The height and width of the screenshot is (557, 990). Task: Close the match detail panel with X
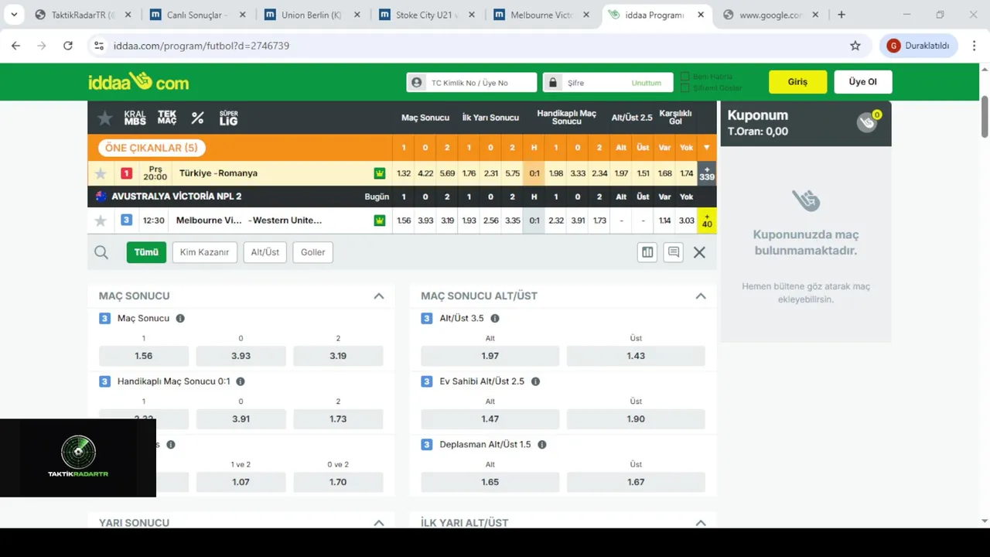tap(699, 252)
